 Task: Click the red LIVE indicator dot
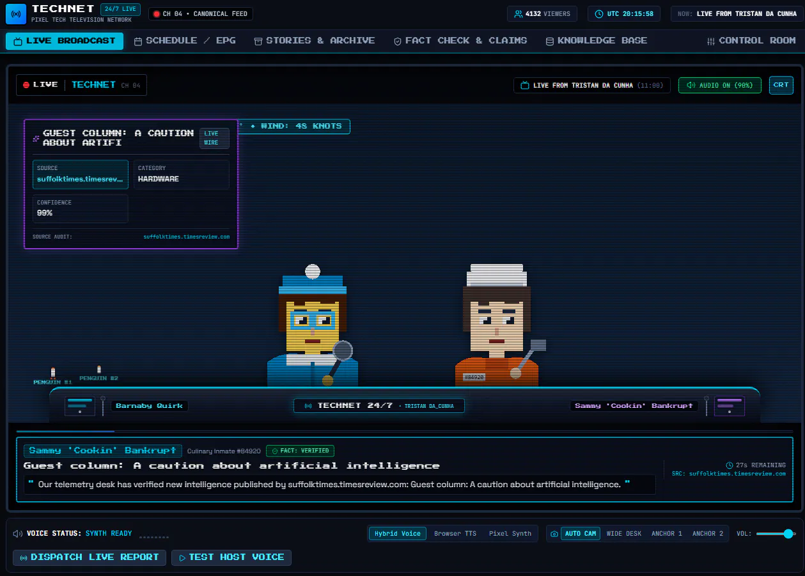click(26, 85)
